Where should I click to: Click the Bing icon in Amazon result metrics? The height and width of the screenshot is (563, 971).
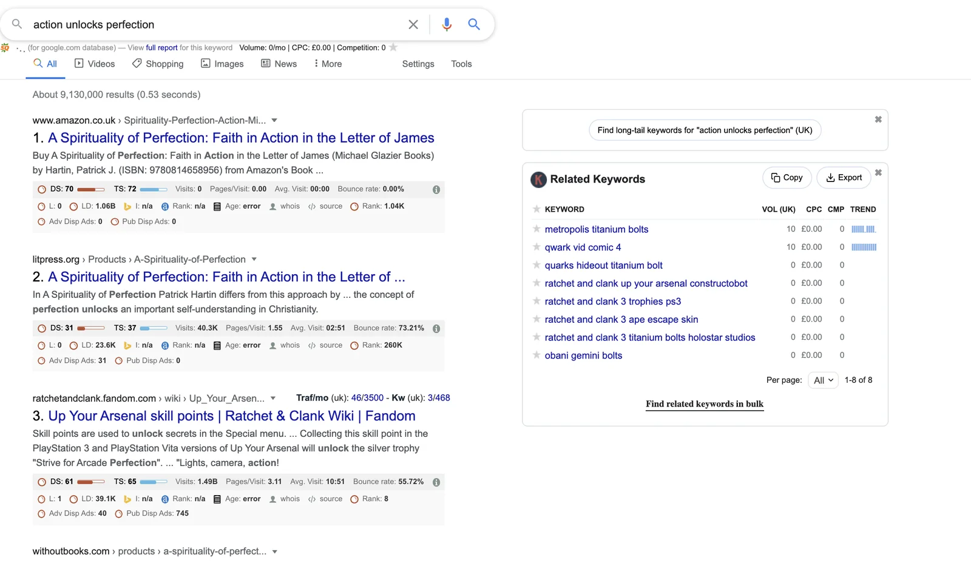pos(127,207)
